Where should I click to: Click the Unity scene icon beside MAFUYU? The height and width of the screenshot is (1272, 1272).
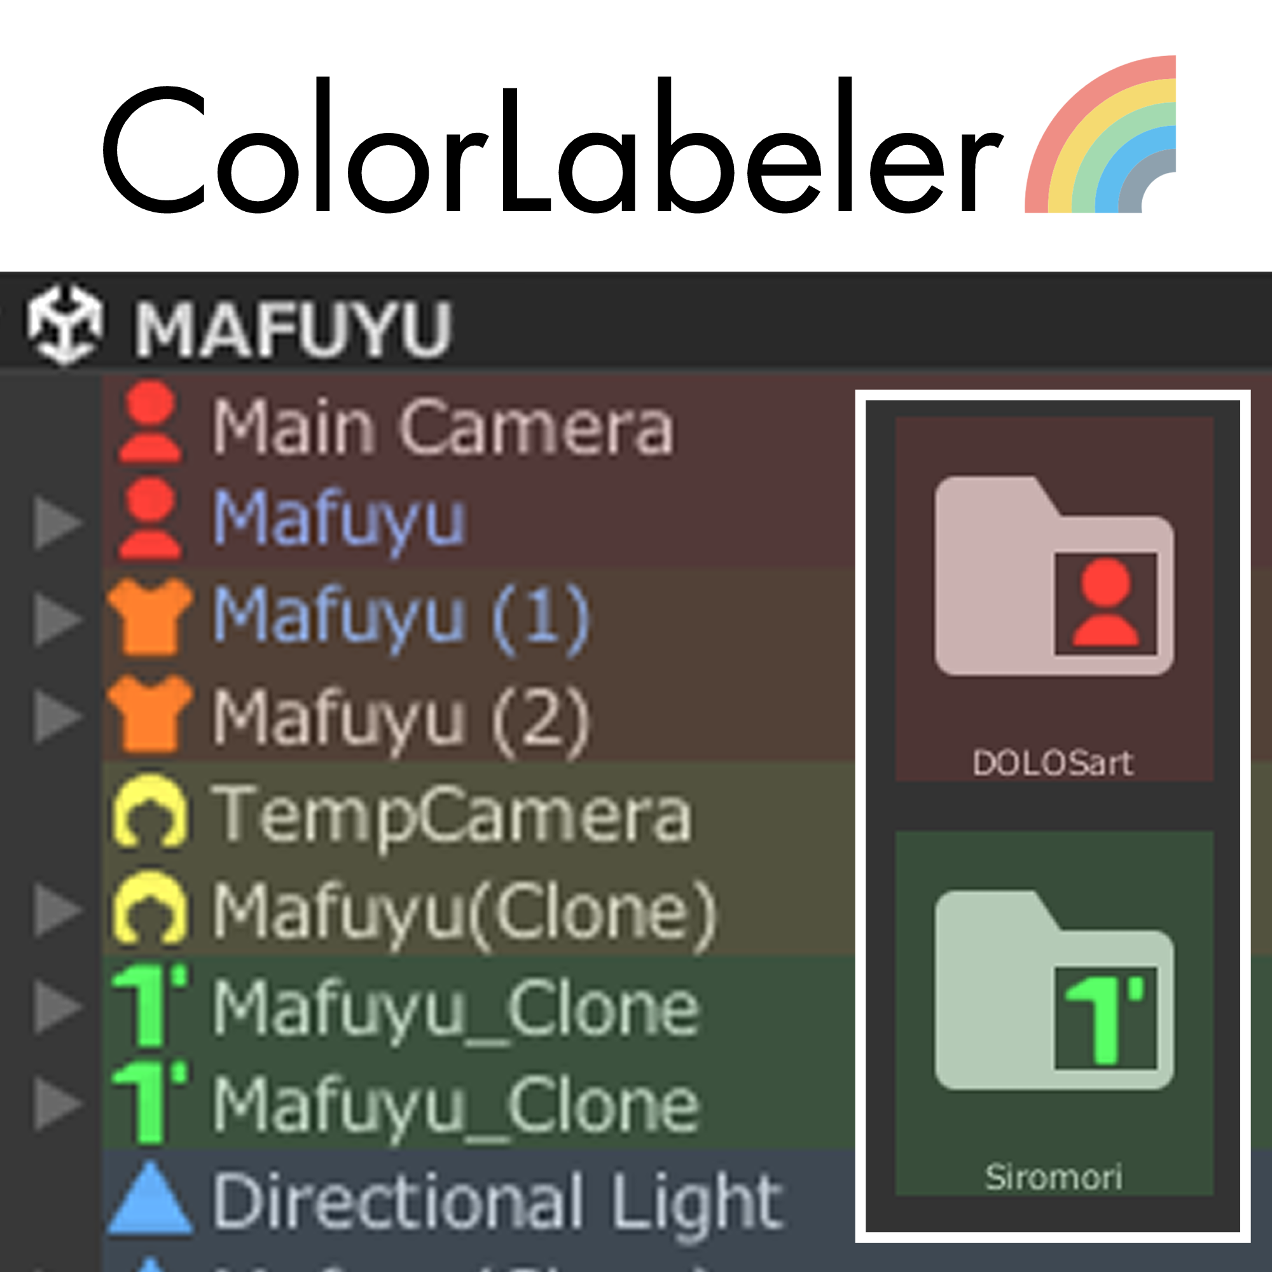point(65,324)
